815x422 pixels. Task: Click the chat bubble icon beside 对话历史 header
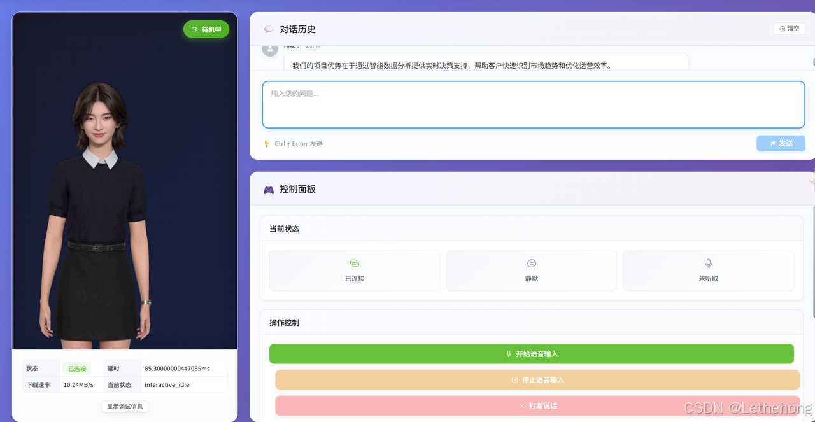(268, 29)
